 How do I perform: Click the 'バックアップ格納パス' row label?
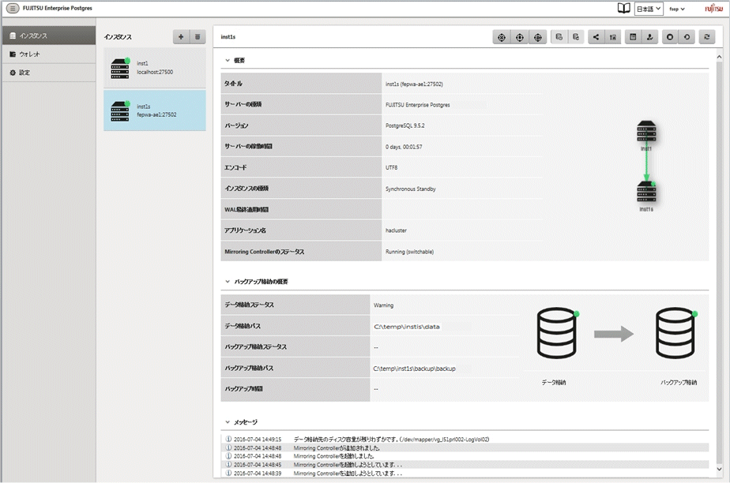(x=249, y=369)
